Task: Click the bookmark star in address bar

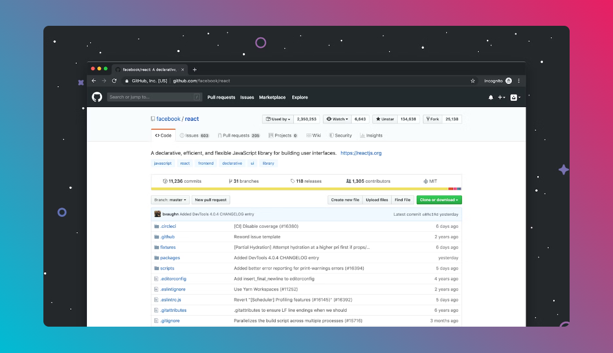Action: (x=472, y=81)
